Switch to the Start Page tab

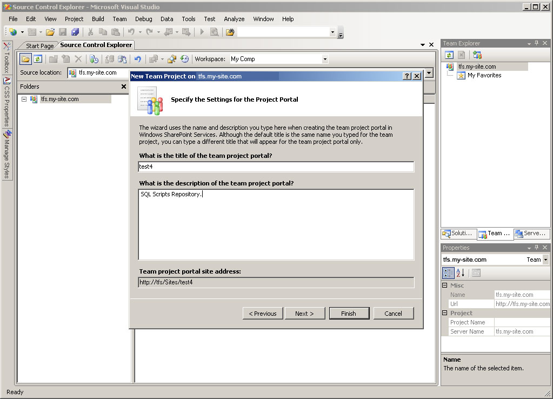coord(39,46)
